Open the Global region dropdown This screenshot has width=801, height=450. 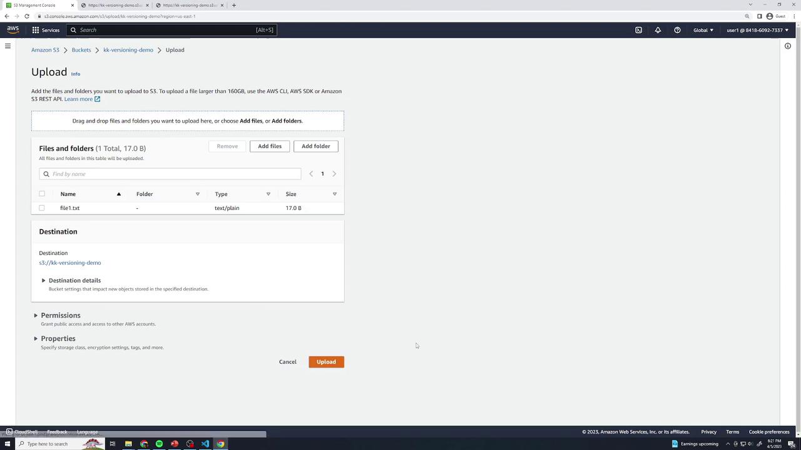tap(703, 30)
